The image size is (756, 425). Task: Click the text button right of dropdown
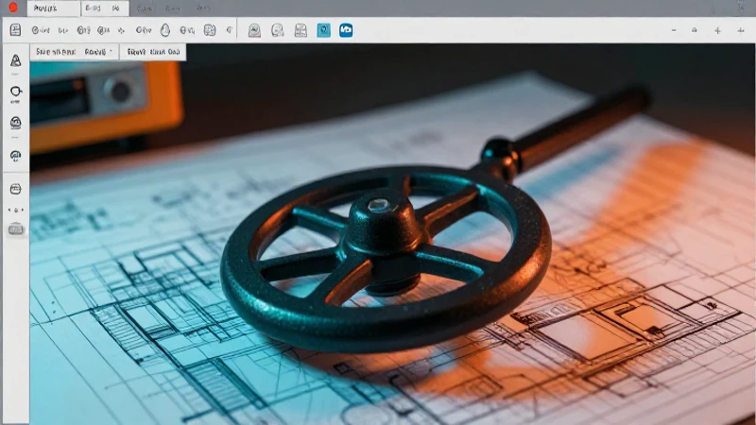pos(153,52)
